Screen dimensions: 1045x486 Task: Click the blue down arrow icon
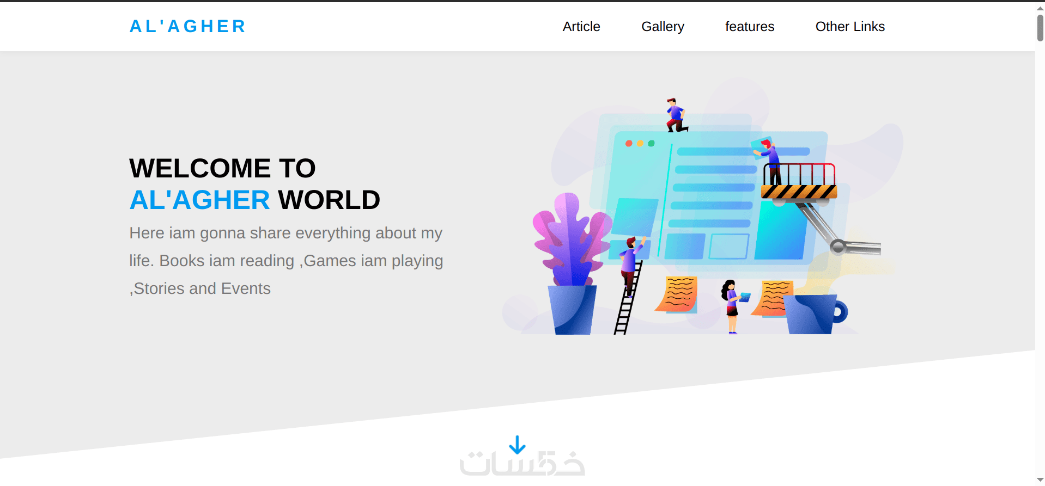[517, 445]
